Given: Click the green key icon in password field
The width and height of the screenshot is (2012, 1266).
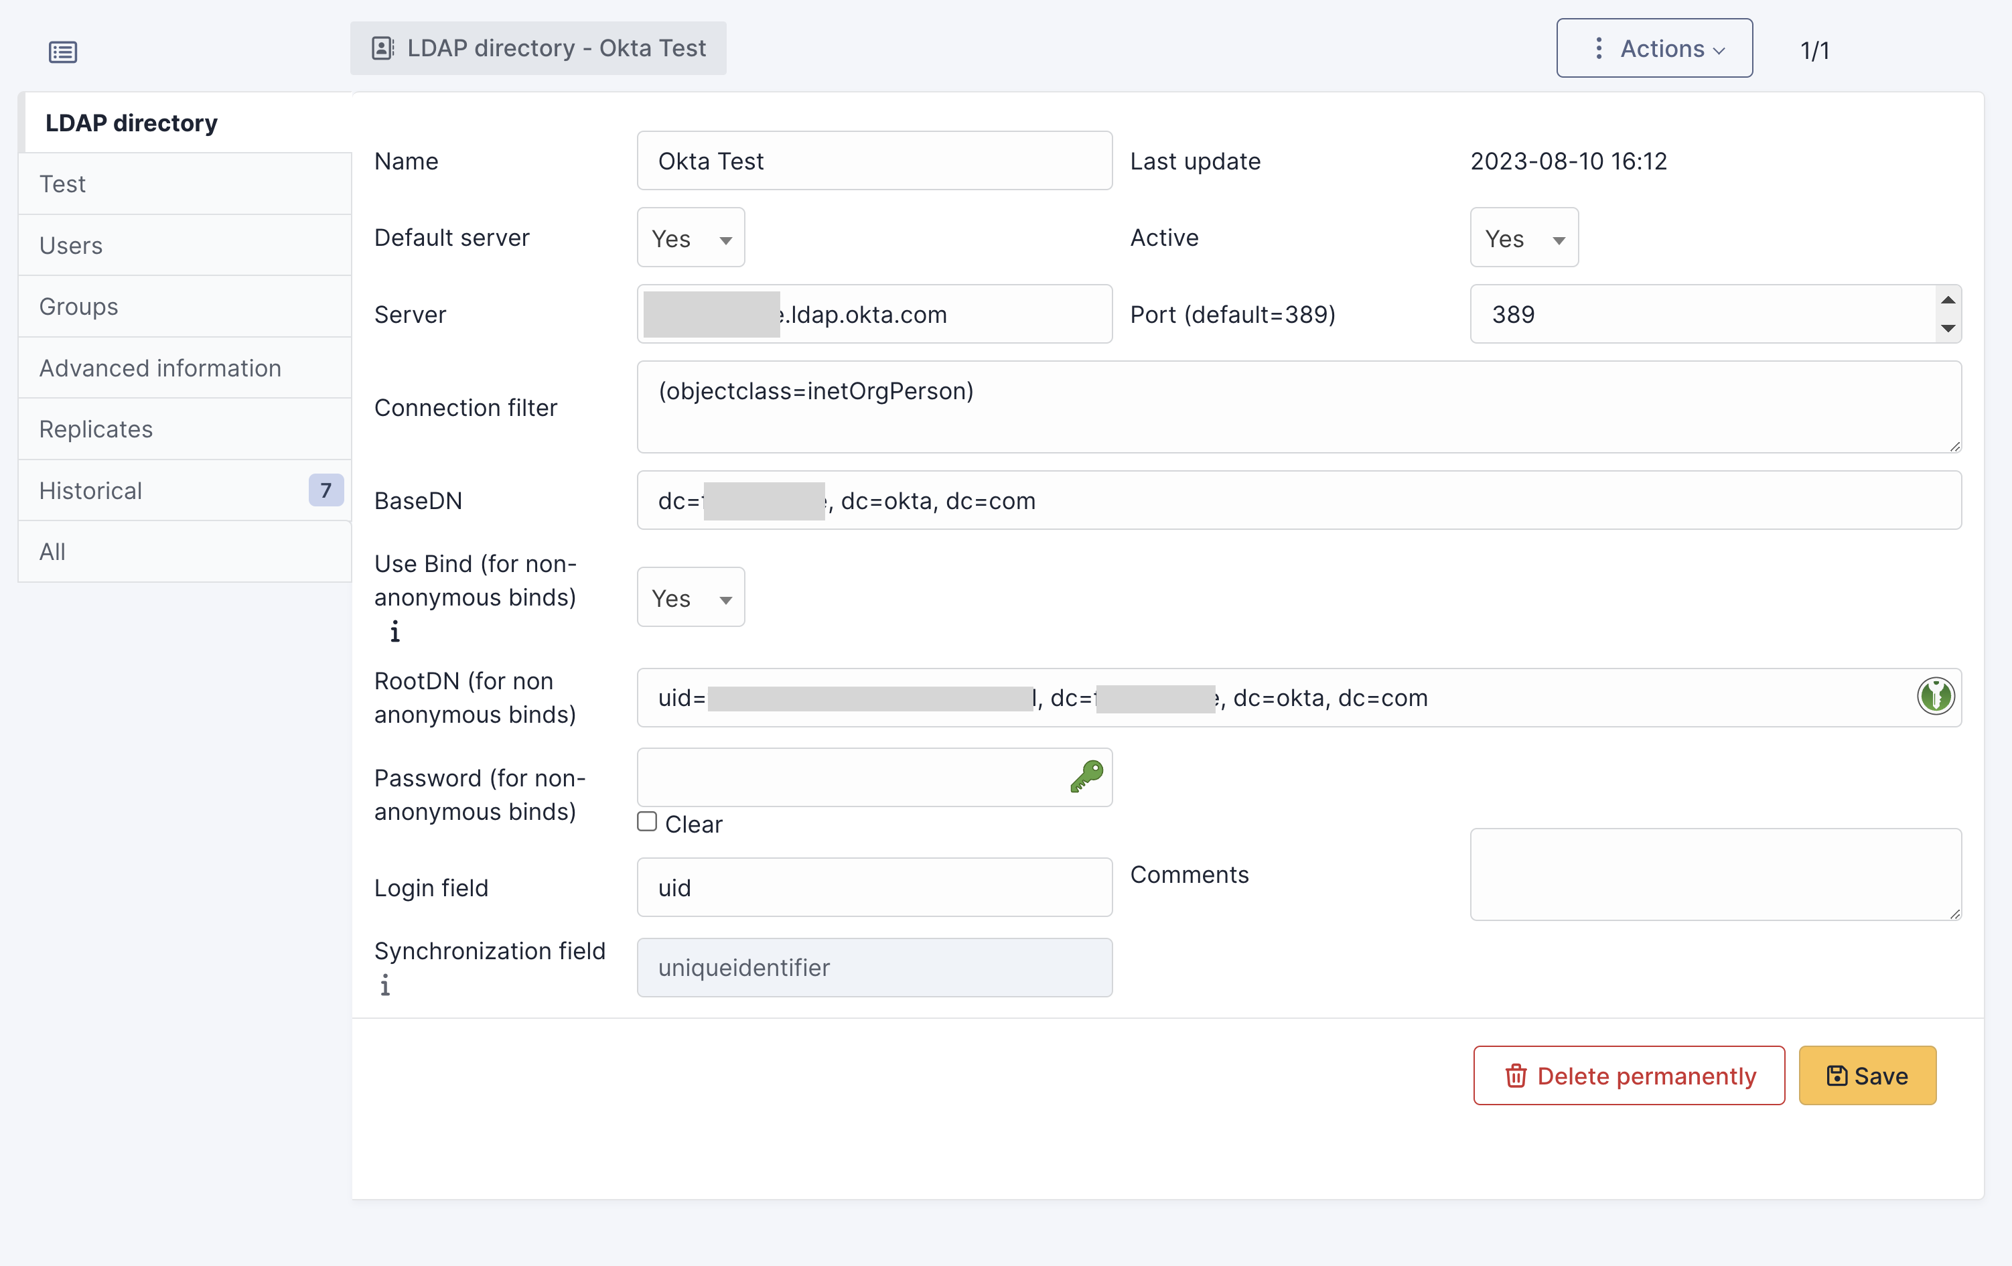Looking at the screenshot, I should [1086, 776].
